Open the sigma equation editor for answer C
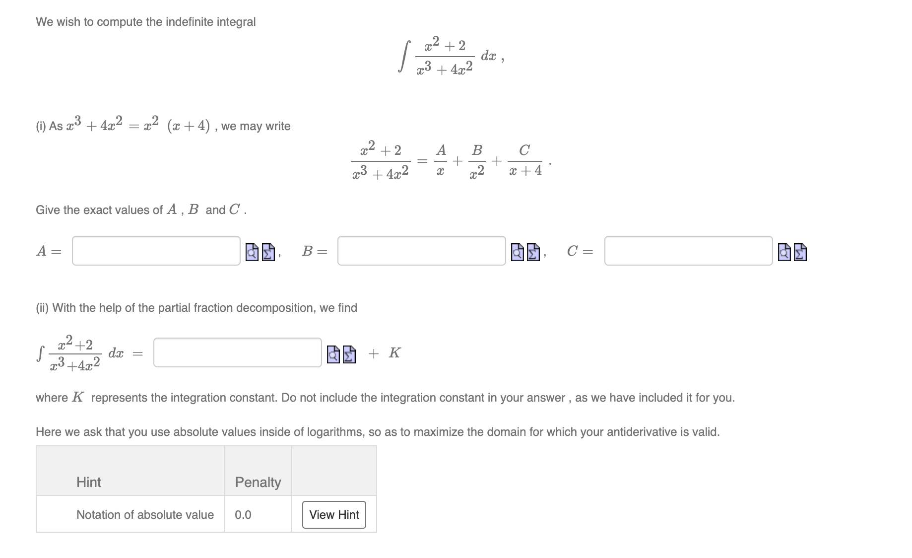912x558 pixels. click(x=800, y=252)
